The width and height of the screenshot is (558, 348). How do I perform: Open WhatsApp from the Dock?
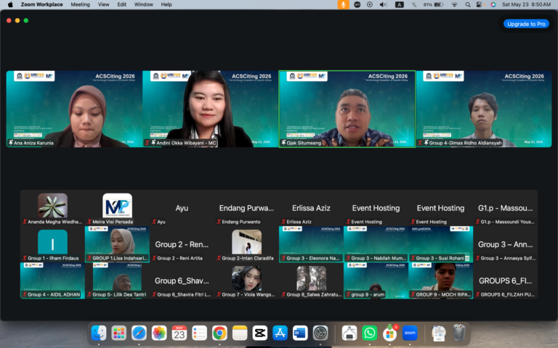(369, 333)
